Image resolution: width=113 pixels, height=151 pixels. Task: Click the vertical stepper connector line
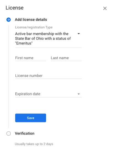tap(9, 77)
